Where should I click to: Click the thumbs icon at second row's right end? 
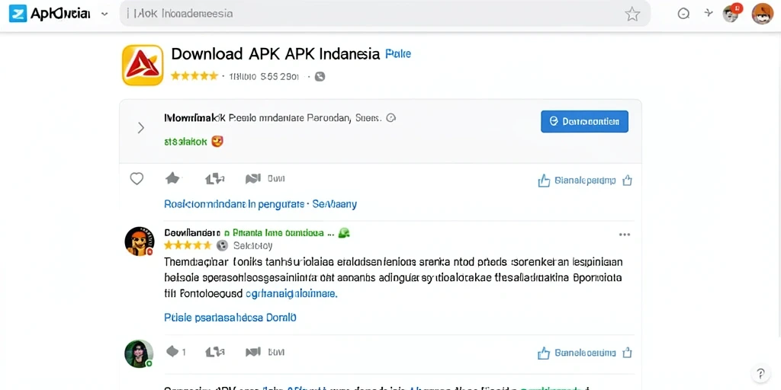coord(627,353)
